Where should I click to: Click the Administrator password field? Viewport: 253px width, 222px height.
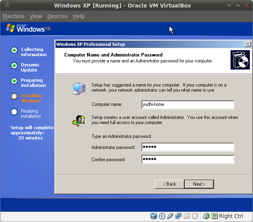click(188, 147)
